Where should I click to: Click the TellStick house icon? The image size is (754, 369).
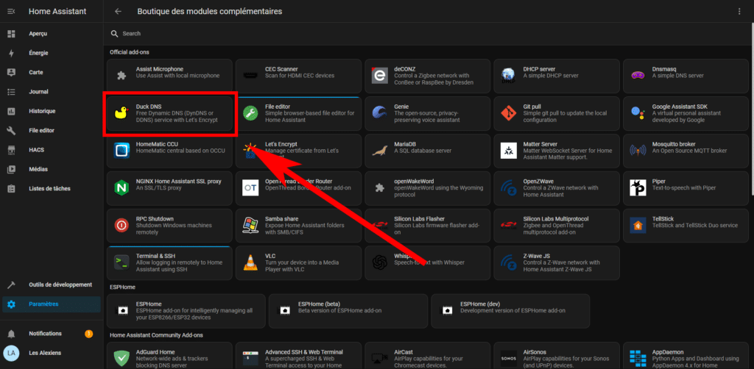point(638,225)
